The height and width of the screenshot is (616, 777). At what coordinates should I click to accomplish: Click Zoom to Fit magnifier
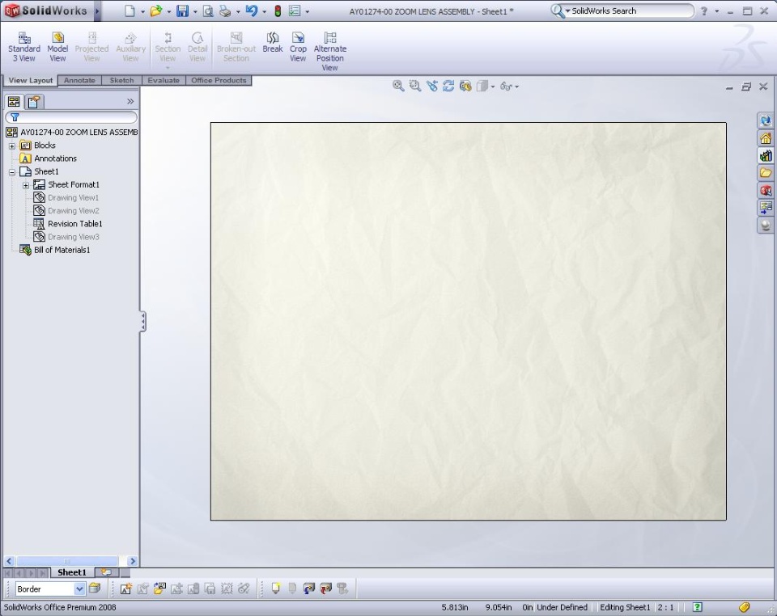(398, 86)
